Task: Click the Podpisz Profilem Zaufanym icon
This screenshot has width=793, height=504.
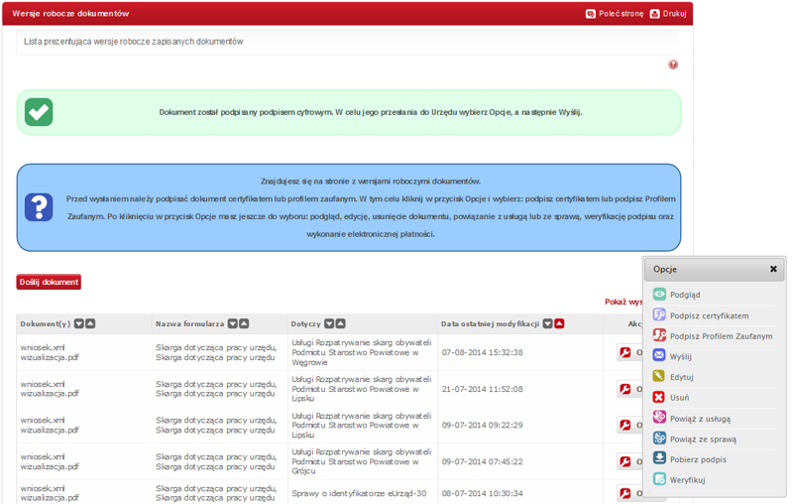Action: [x=659, y=336]
